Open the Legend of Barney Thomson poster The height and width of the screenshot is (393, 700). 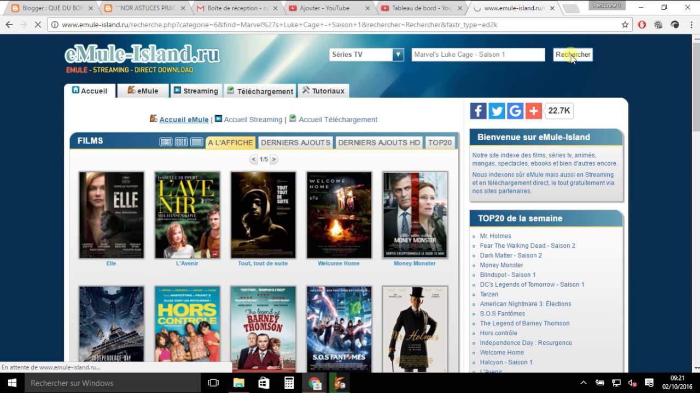click(x=263, y=329)
